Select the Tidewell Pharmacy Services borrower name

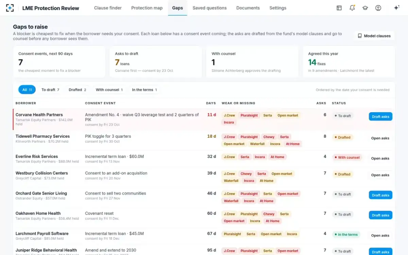click(42, 136)
